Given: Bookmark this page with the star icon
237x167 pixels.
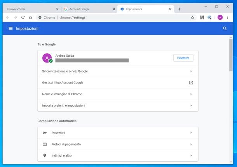Looking at the screenshot, I should coord(192,17).
